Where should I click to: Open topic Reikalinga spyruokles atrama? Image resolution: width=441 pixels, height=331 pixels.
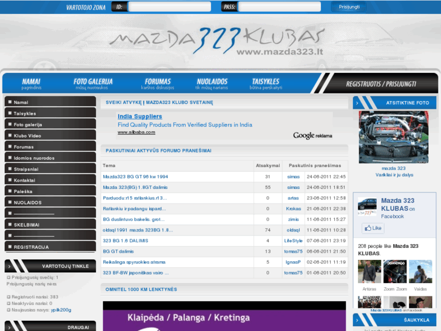click(134, 262)
